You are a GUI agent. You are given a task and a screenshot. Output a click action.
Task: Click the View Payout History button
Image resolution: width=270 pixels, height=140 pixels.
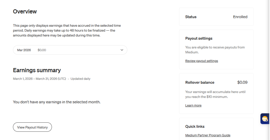(32, 127)
